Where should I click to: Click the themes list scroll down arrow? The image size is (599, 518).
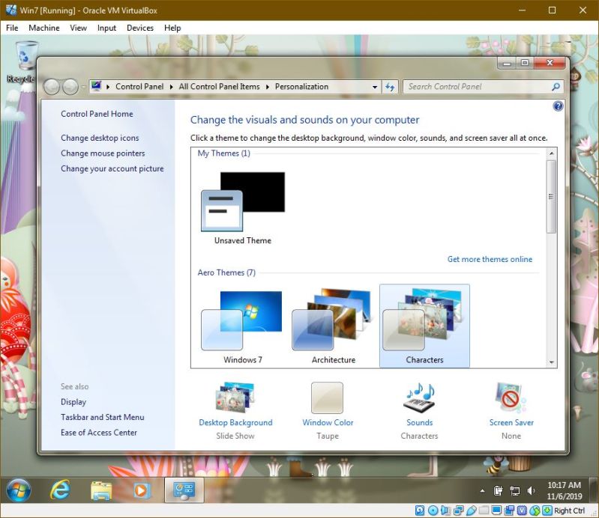[x=551, y=362]
